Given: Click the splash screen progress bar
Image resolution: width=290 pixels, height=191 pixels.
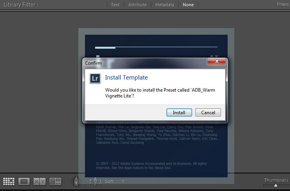Looking at the screenshot, I should [x=156, y=48].
